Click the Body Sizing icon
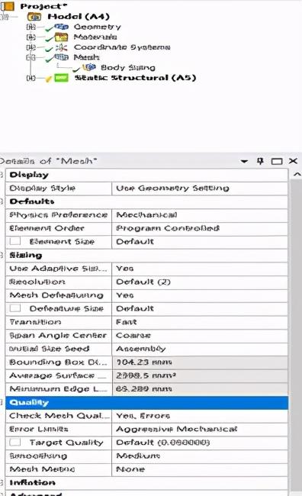 click(x=89, y=67)
